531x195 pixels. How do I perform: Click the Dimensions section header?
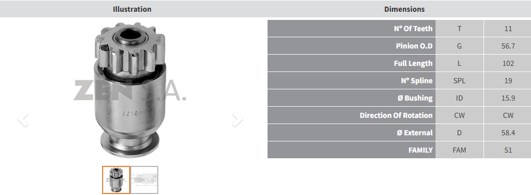[x=404, y=9]
